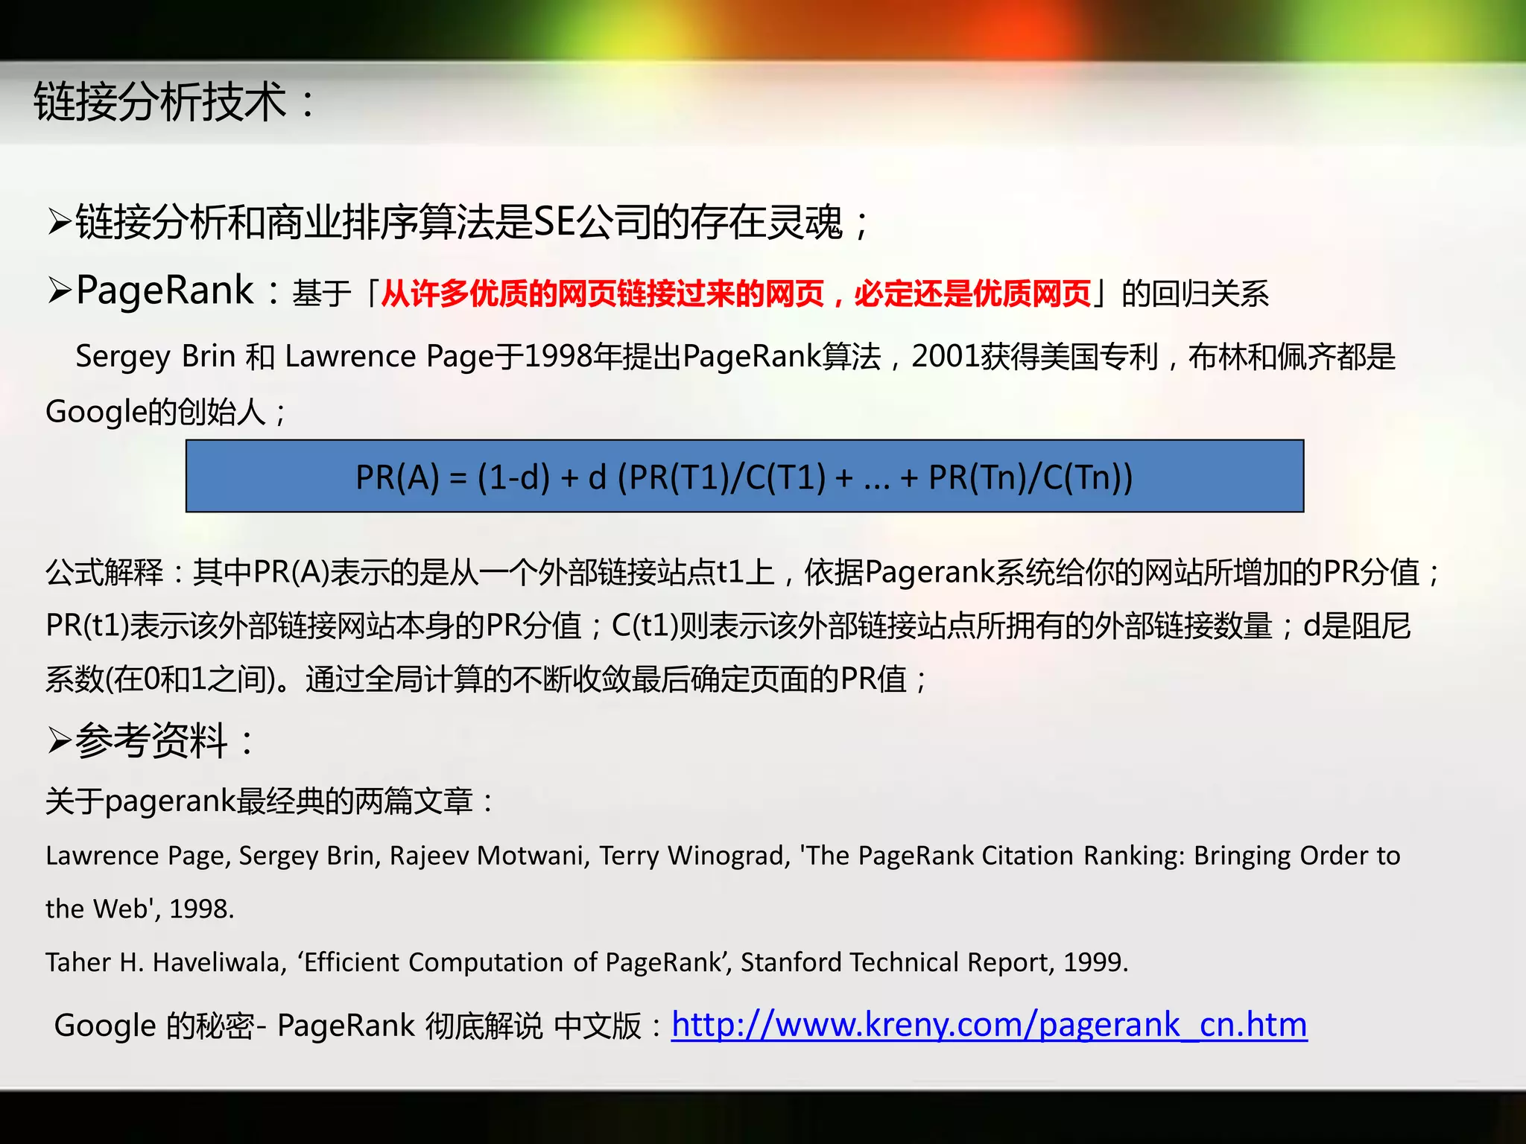This screenshot has width=1526, height=1144.
Task: Click the line beginning 公式解释
Action: coord(743,572)
